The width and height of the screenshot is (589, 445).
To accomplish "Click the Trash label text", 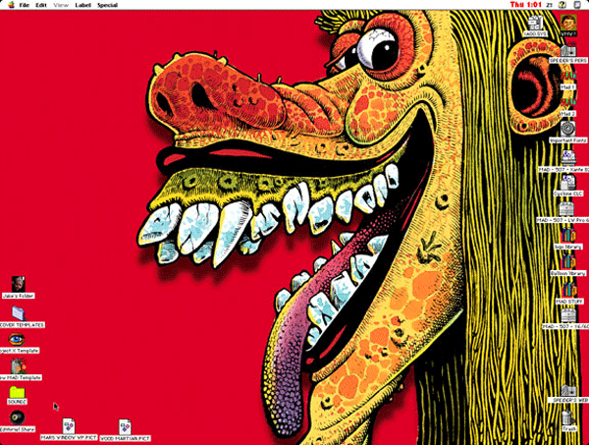I will tap(569, 428).
